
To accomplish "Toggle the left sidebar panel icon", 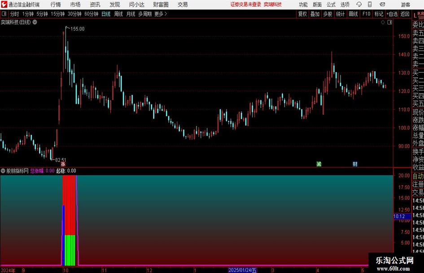I will (x=4, y=14).
